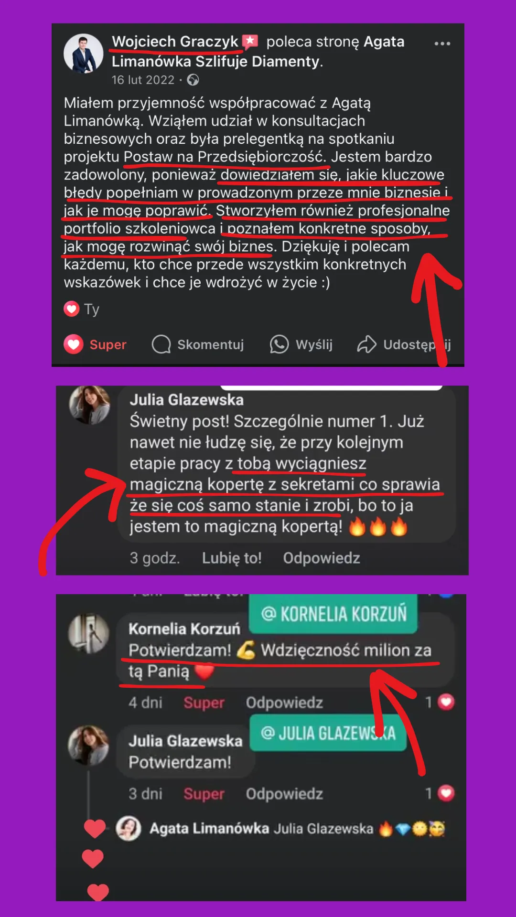This screenshot has height=917, width=516.
Task: Open the Wojciech Graczyk profile name link
Action: tap(175, 42)
